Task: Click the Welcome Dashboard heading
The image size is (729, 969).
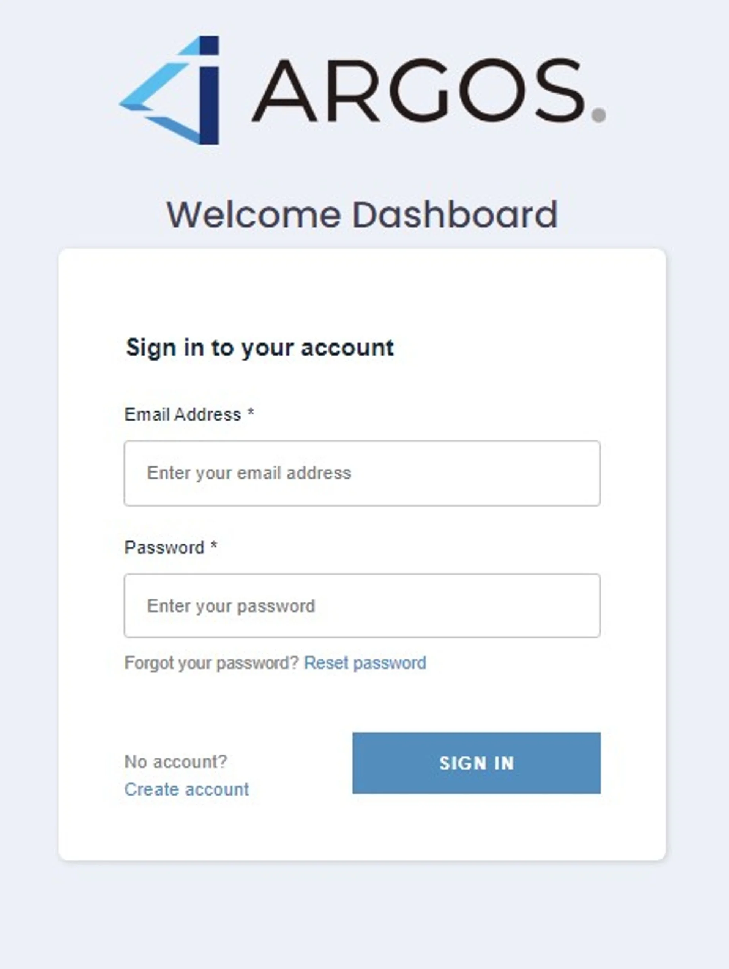Action: coord(362,215)
